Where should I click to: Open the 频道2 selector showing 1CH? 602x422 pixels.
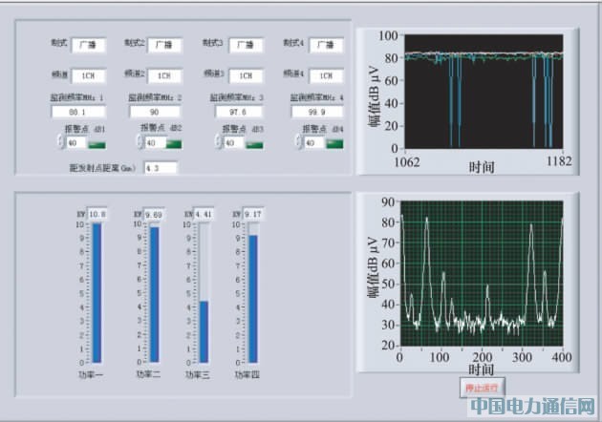click(x=164, y=75)
